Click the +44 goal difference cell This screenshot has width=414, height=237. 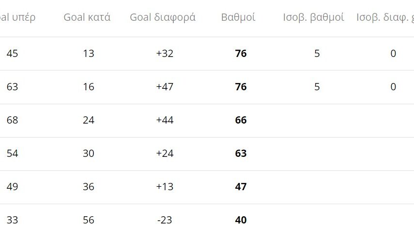165,120
